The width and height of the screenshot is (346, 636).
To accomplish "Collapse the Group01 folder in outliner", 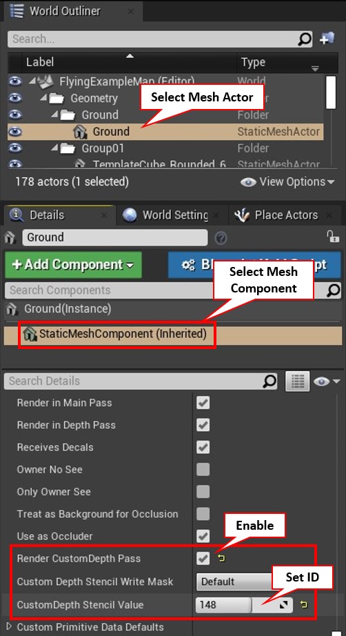I will (x=54, y=148).
